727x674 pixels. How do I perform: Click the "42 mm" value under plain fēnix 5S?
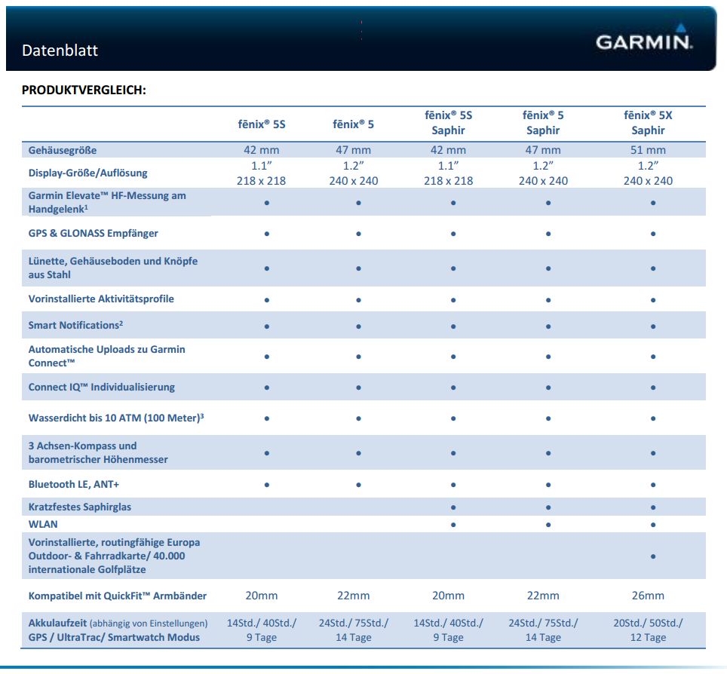[262, 150]
